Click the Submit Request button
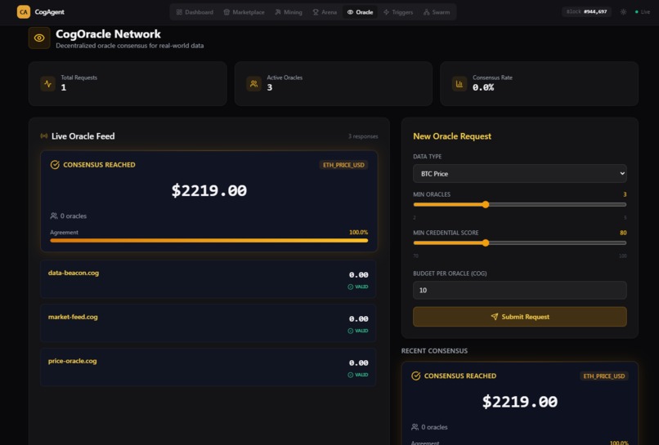The image size is (659, 445). click(x=520, y=317)
